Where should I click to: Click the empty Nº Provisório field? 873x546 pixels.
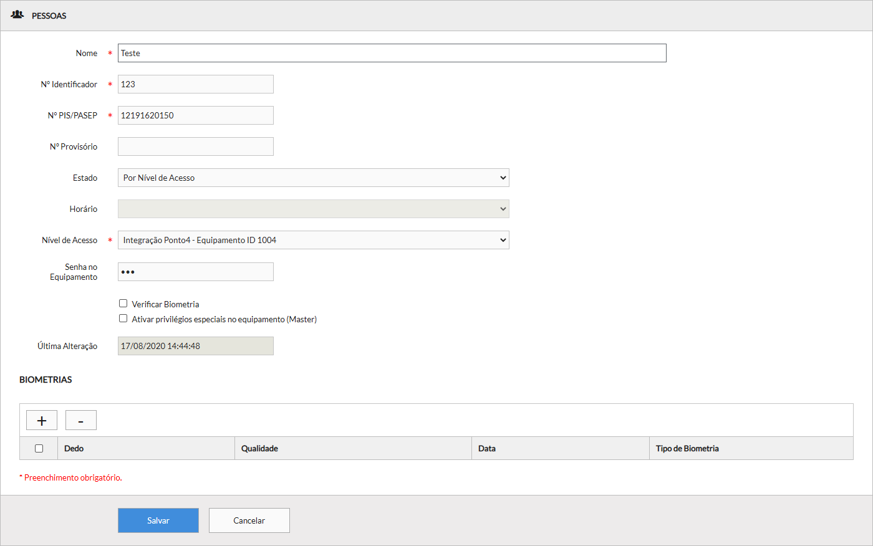[x=196, y=146]
